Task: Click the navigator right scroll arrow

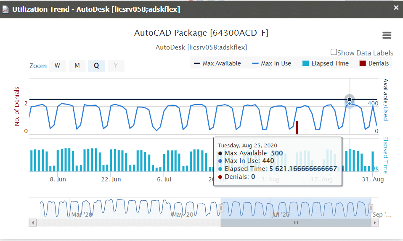Action: click(x=375, y=223)
